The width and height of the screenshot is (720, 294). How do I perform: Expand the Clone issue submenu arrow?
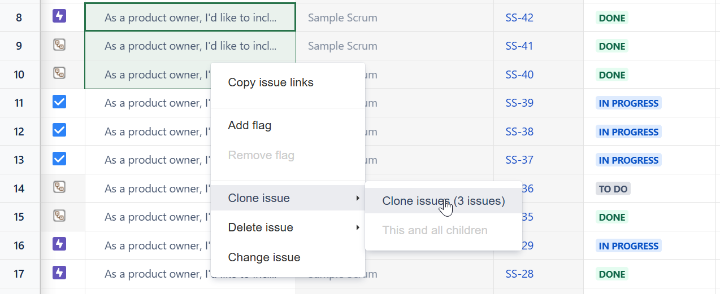click(357, 198)
